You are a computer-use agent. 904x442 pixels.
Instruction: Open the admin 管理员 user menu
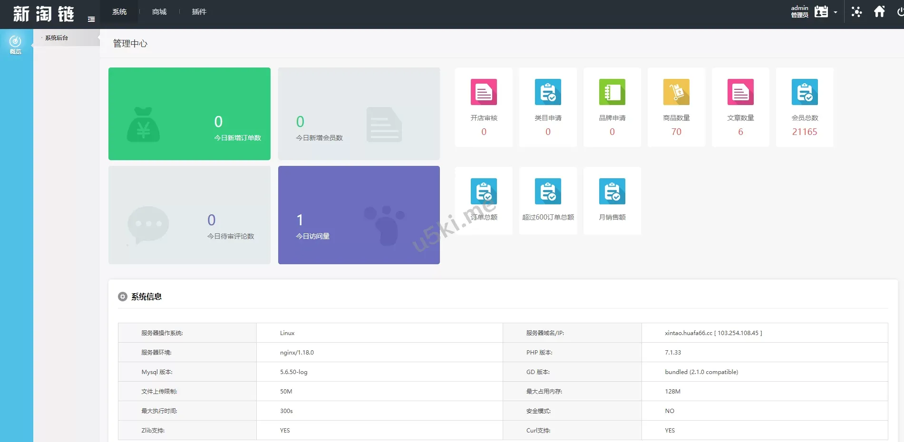pos(809,12)
